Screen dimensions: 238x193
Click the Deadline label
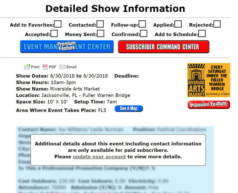click(127, 76)
